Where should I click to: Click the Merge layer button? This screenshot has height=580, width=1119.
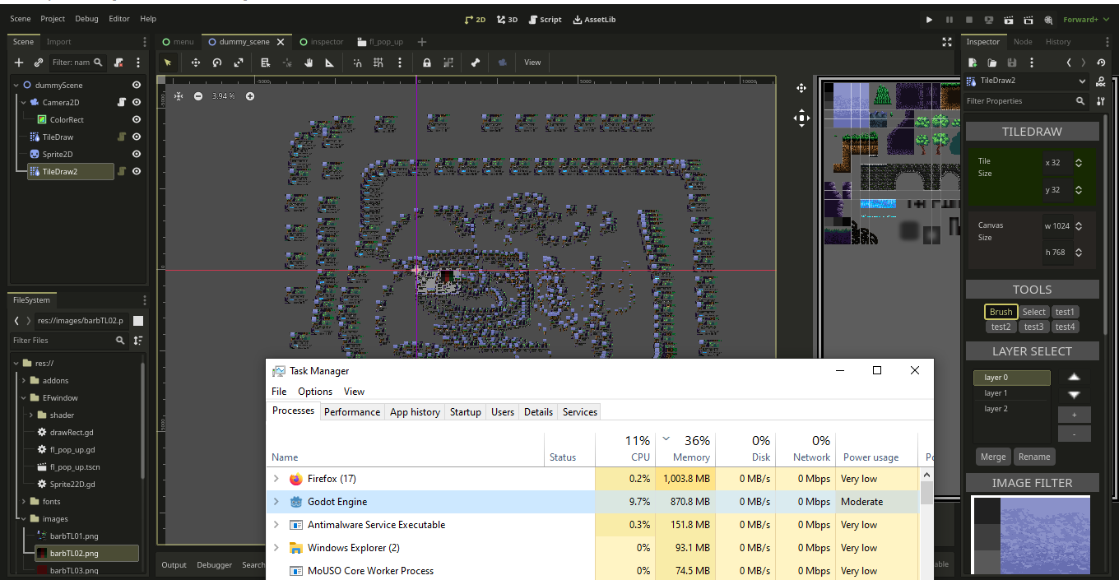coord(993,457)
